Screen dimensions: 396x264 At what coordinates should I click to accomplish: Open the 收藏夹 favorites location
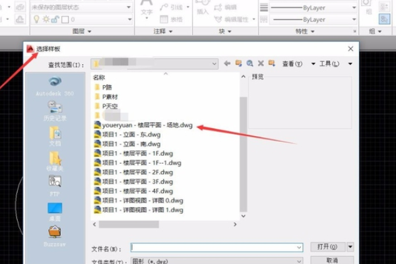[x=55, y=161]
